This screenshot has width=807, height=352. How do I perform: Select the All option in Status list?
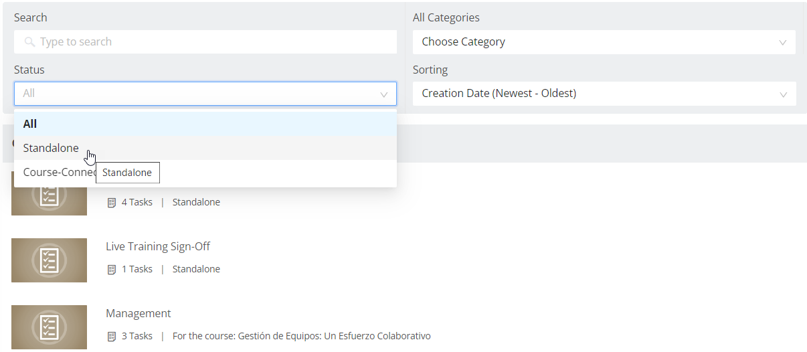coord(205,124)
